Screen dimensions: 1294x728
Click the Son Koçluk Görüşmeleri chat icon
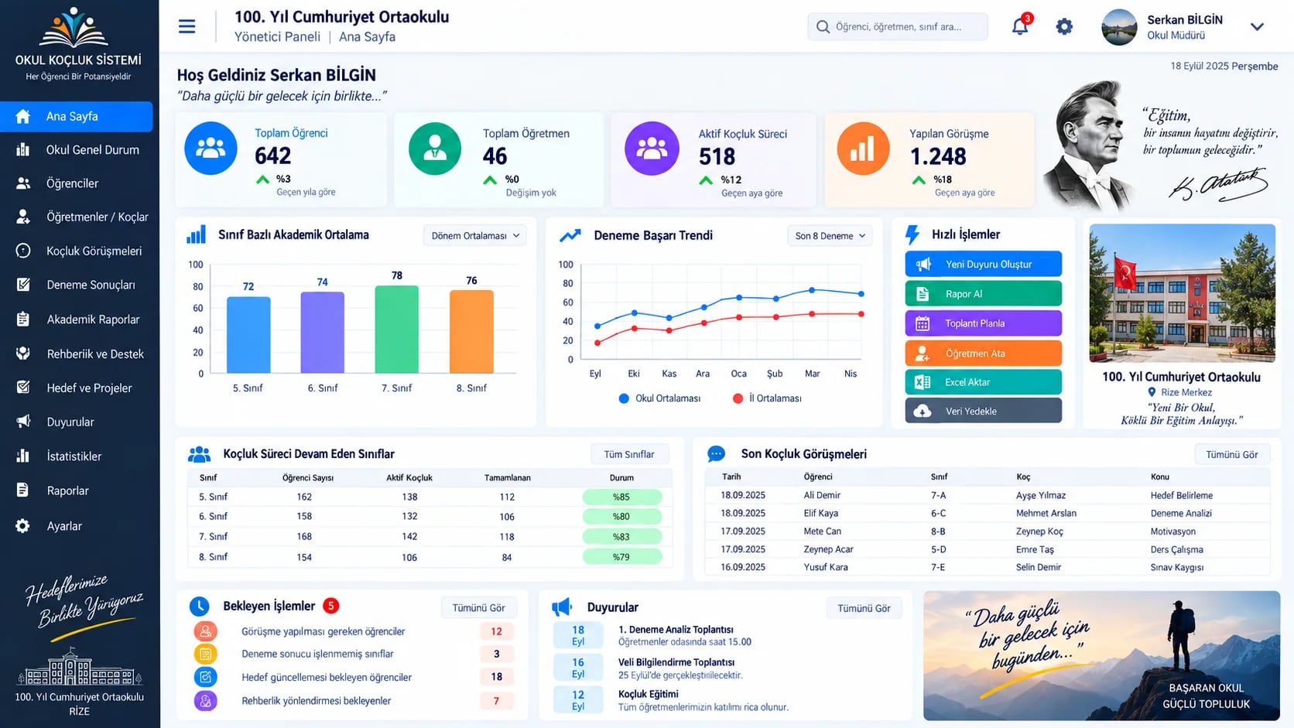pyautogui.click(x=716, y=454)
